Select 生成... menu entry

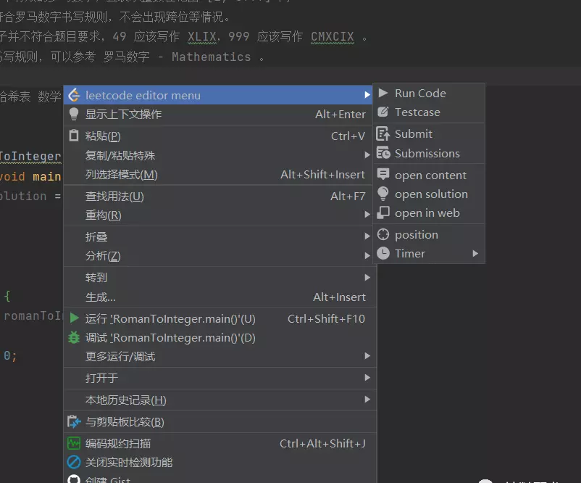click(x=220, y=297)
